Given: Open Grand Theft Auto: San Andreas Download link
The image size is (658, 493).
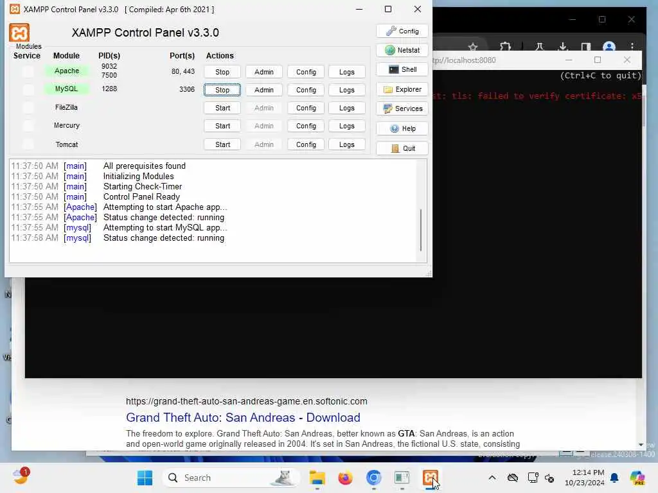Looking at the screenshot, I should point(243,417).
